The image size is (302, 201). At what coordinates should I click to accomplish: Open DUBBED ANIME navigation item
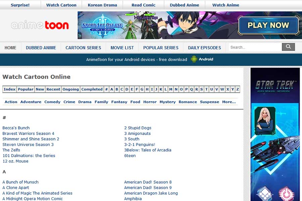tap(41, 48)
